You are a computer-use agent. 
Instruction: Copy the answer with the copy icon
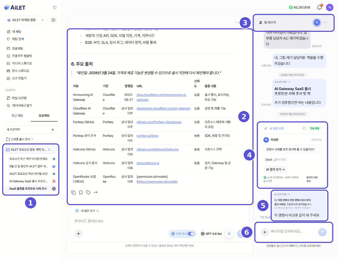pos(74,192)
